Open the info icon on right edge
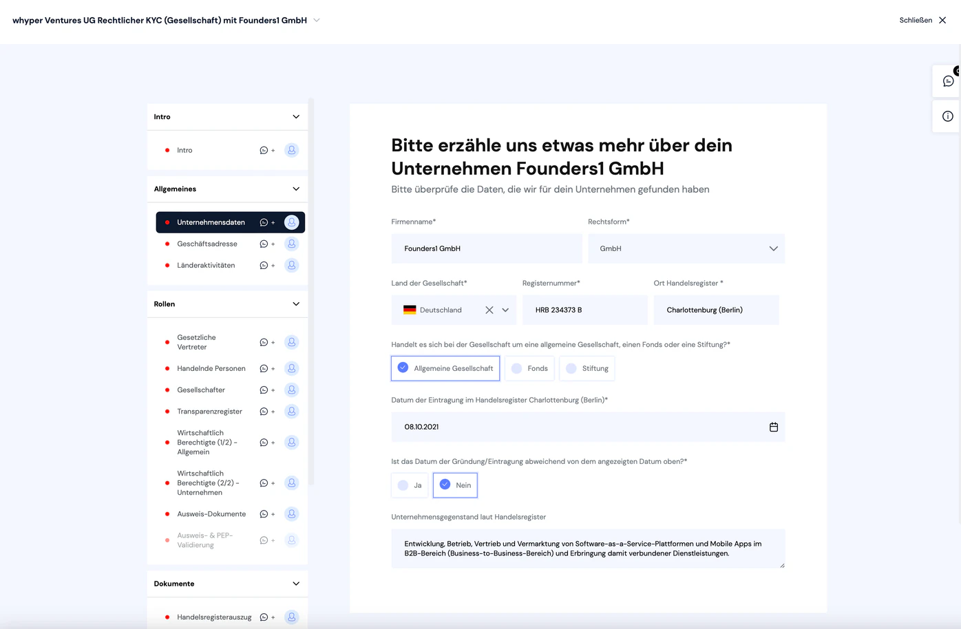The height and width of the screenshot is (629, 961). point(948,116)
